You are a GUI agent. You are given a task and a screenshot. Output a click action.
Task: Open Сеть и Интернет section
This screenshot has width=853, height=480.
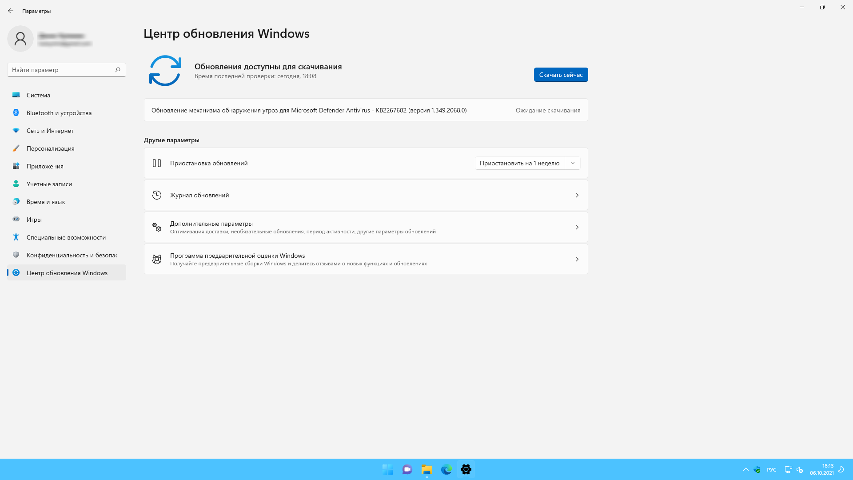click(50, 131)
